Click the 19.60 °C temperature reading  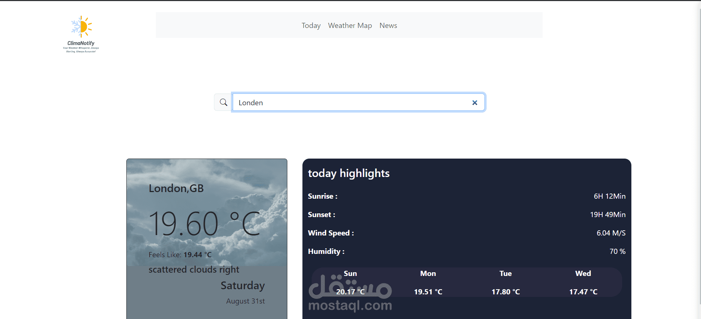point(205,223)
